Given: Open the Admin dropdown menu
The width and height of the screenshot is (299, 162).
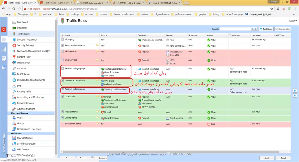Looking at the screenshot, I should tap(293, 21).
